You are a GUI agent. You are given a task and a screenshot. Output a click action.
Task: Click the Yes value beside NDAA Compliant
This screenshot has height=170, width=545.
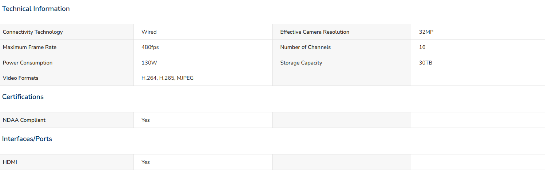pyautogui.click(x=146, y=120)
